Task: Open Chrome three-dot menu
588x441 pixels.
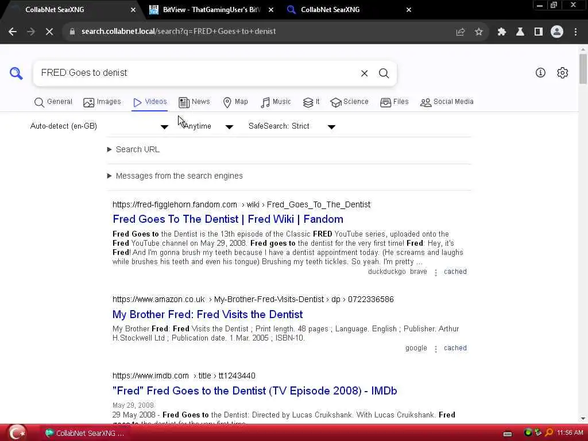Action: (575, 32)
